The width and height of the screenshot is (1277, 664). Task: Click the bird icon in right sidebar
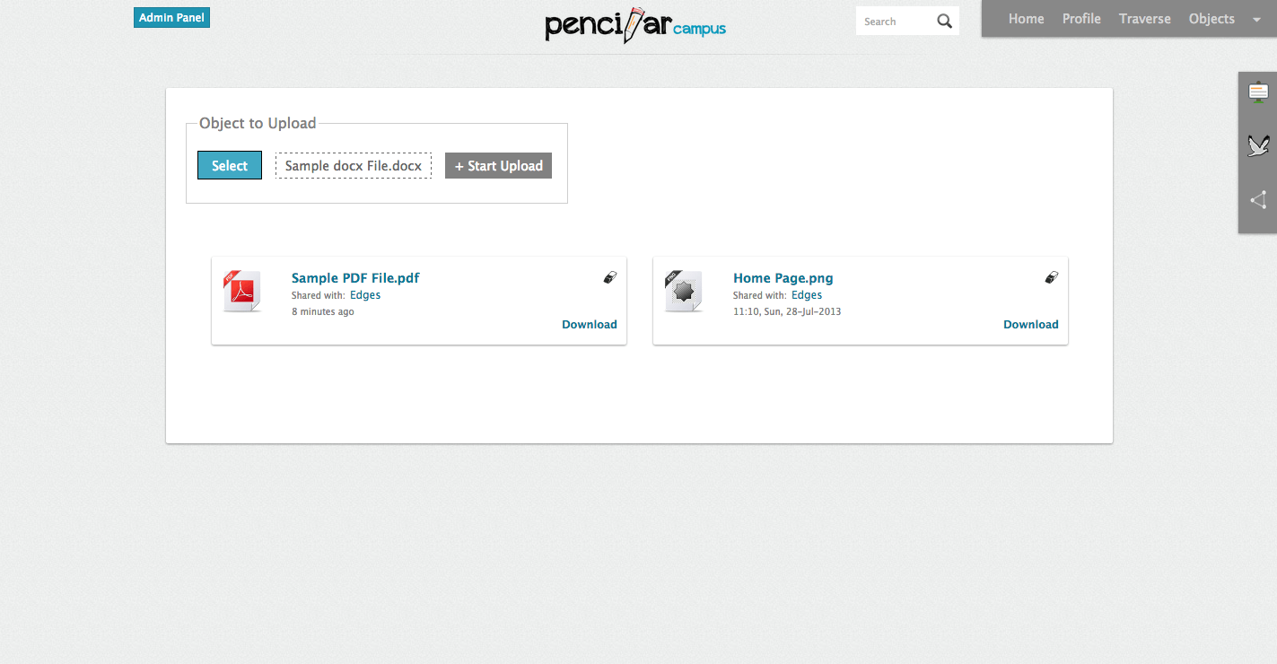coord(1258,145)
